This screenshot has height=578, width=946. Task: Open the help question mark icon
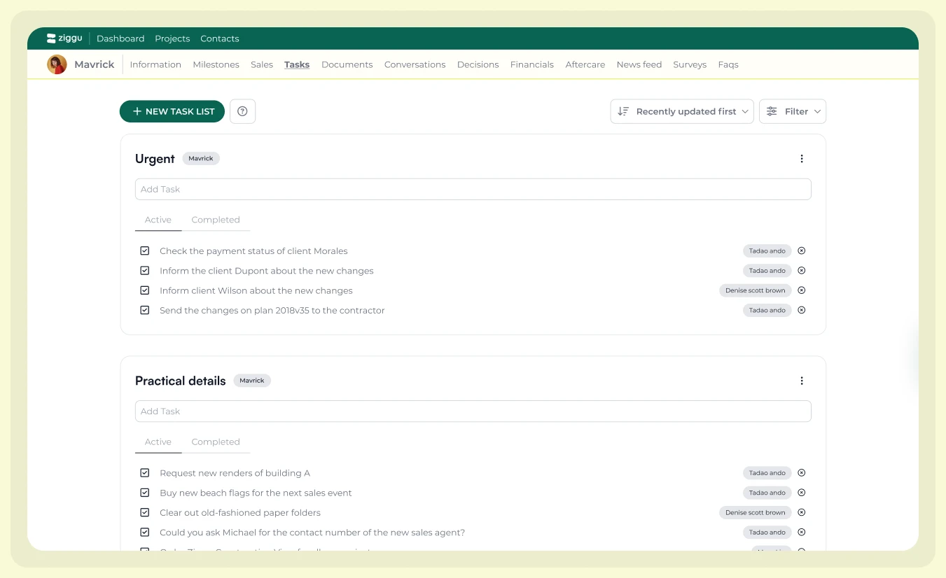[242, 111]
